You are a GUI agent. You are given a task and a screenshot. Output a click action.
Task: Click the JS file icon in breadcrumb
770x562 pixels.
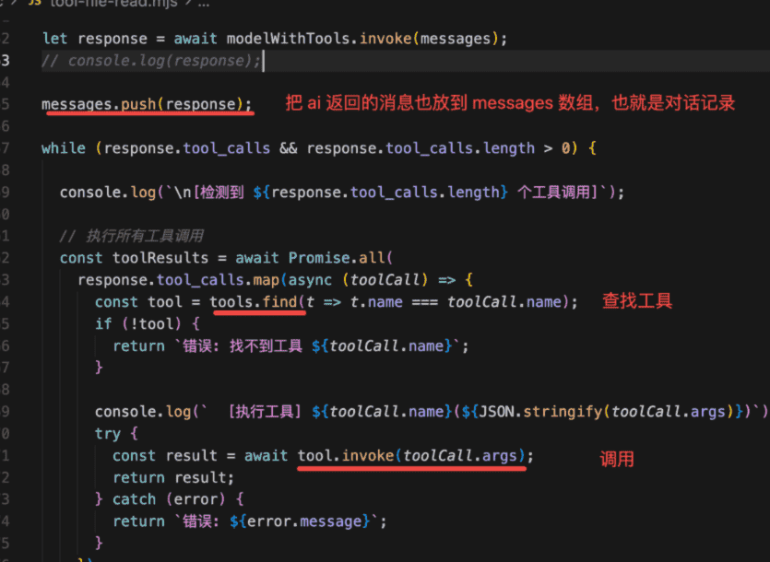(x=34, y=4)
